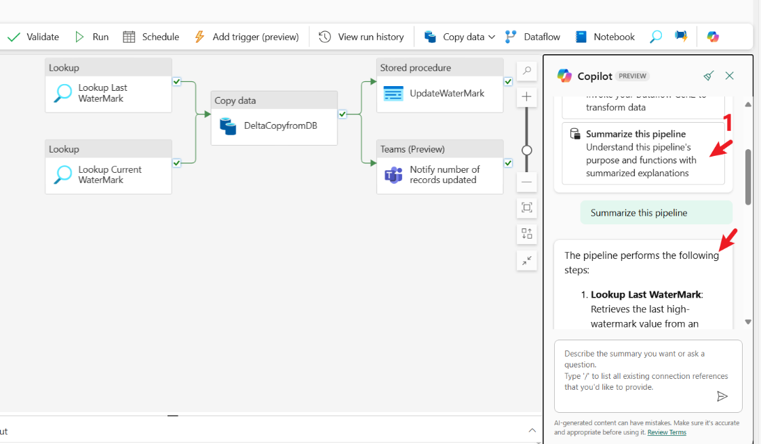The image size is (761, 444).
Task: Click the auto-align layout icon
Action: tap(526, 234)
